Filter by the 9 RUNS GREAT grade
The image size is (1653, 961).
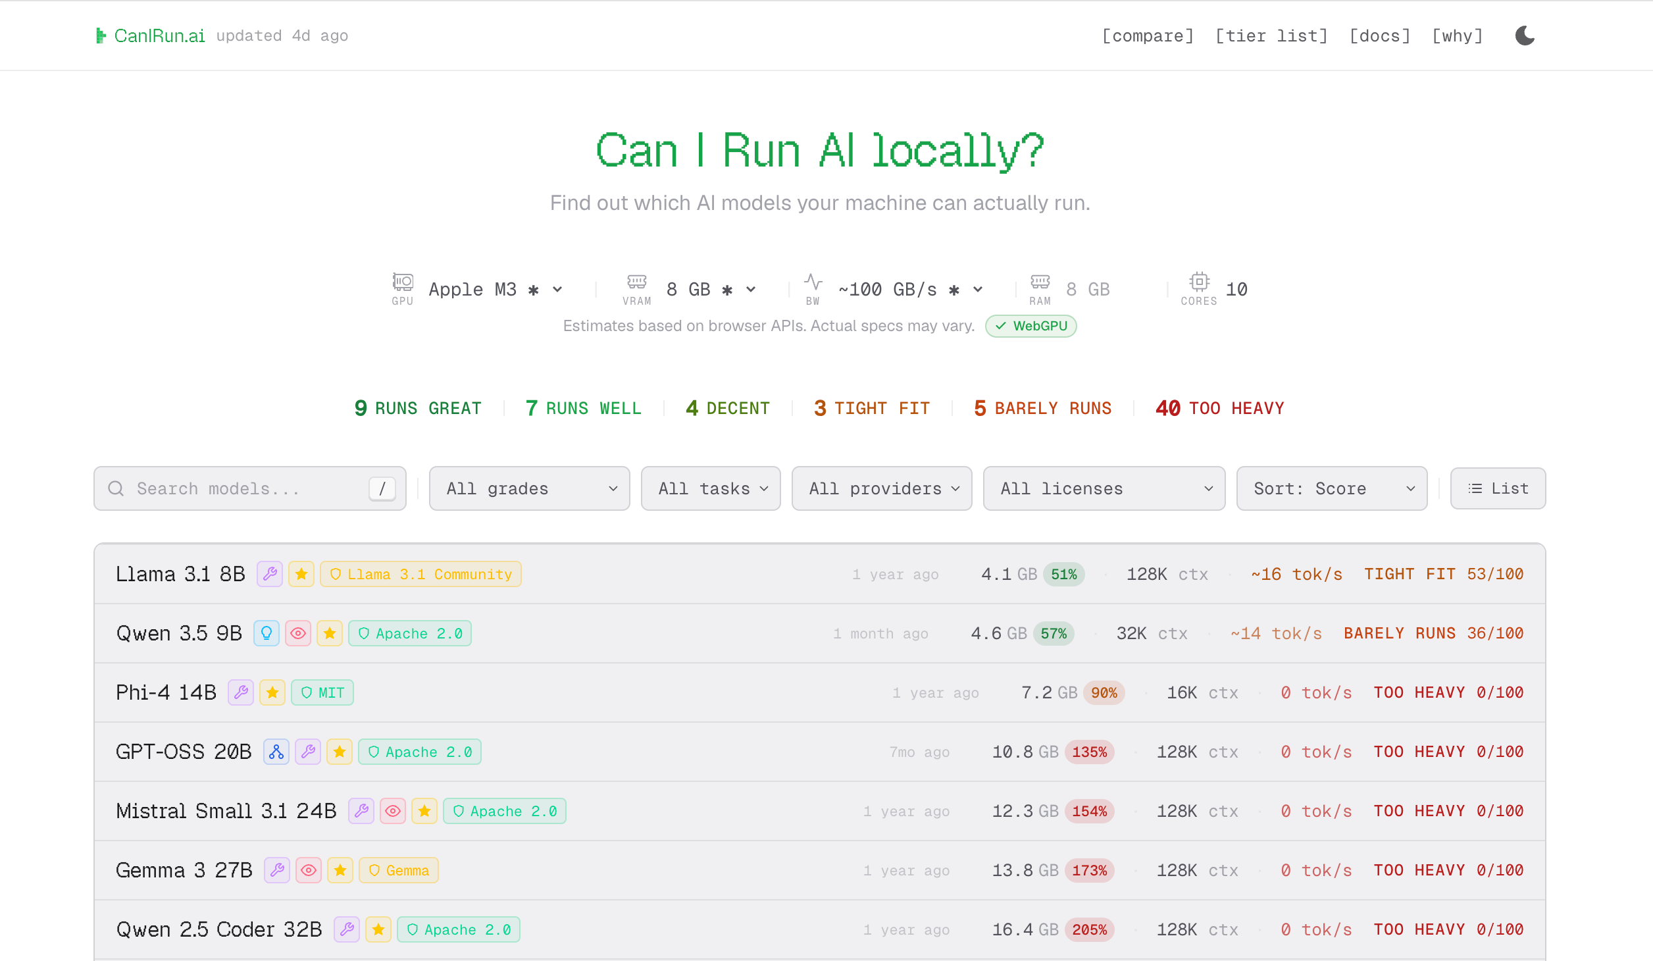(x=418, y=408)
